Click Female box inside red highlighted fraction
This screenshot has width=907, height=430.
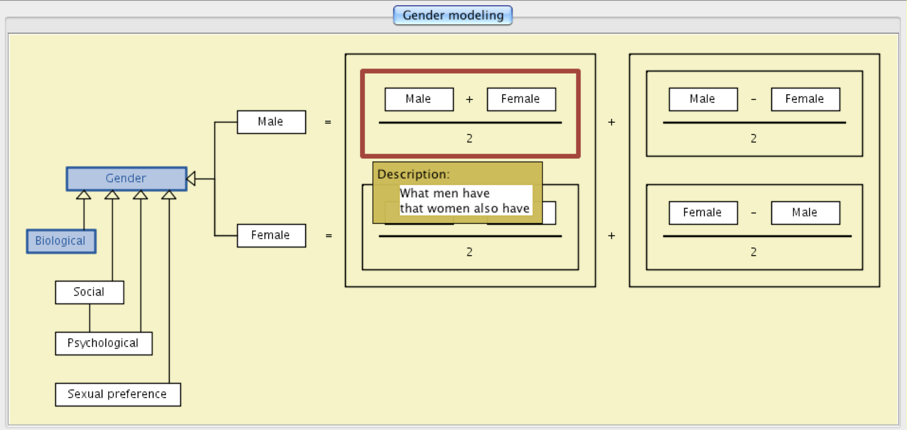click(x=521, y=99)
